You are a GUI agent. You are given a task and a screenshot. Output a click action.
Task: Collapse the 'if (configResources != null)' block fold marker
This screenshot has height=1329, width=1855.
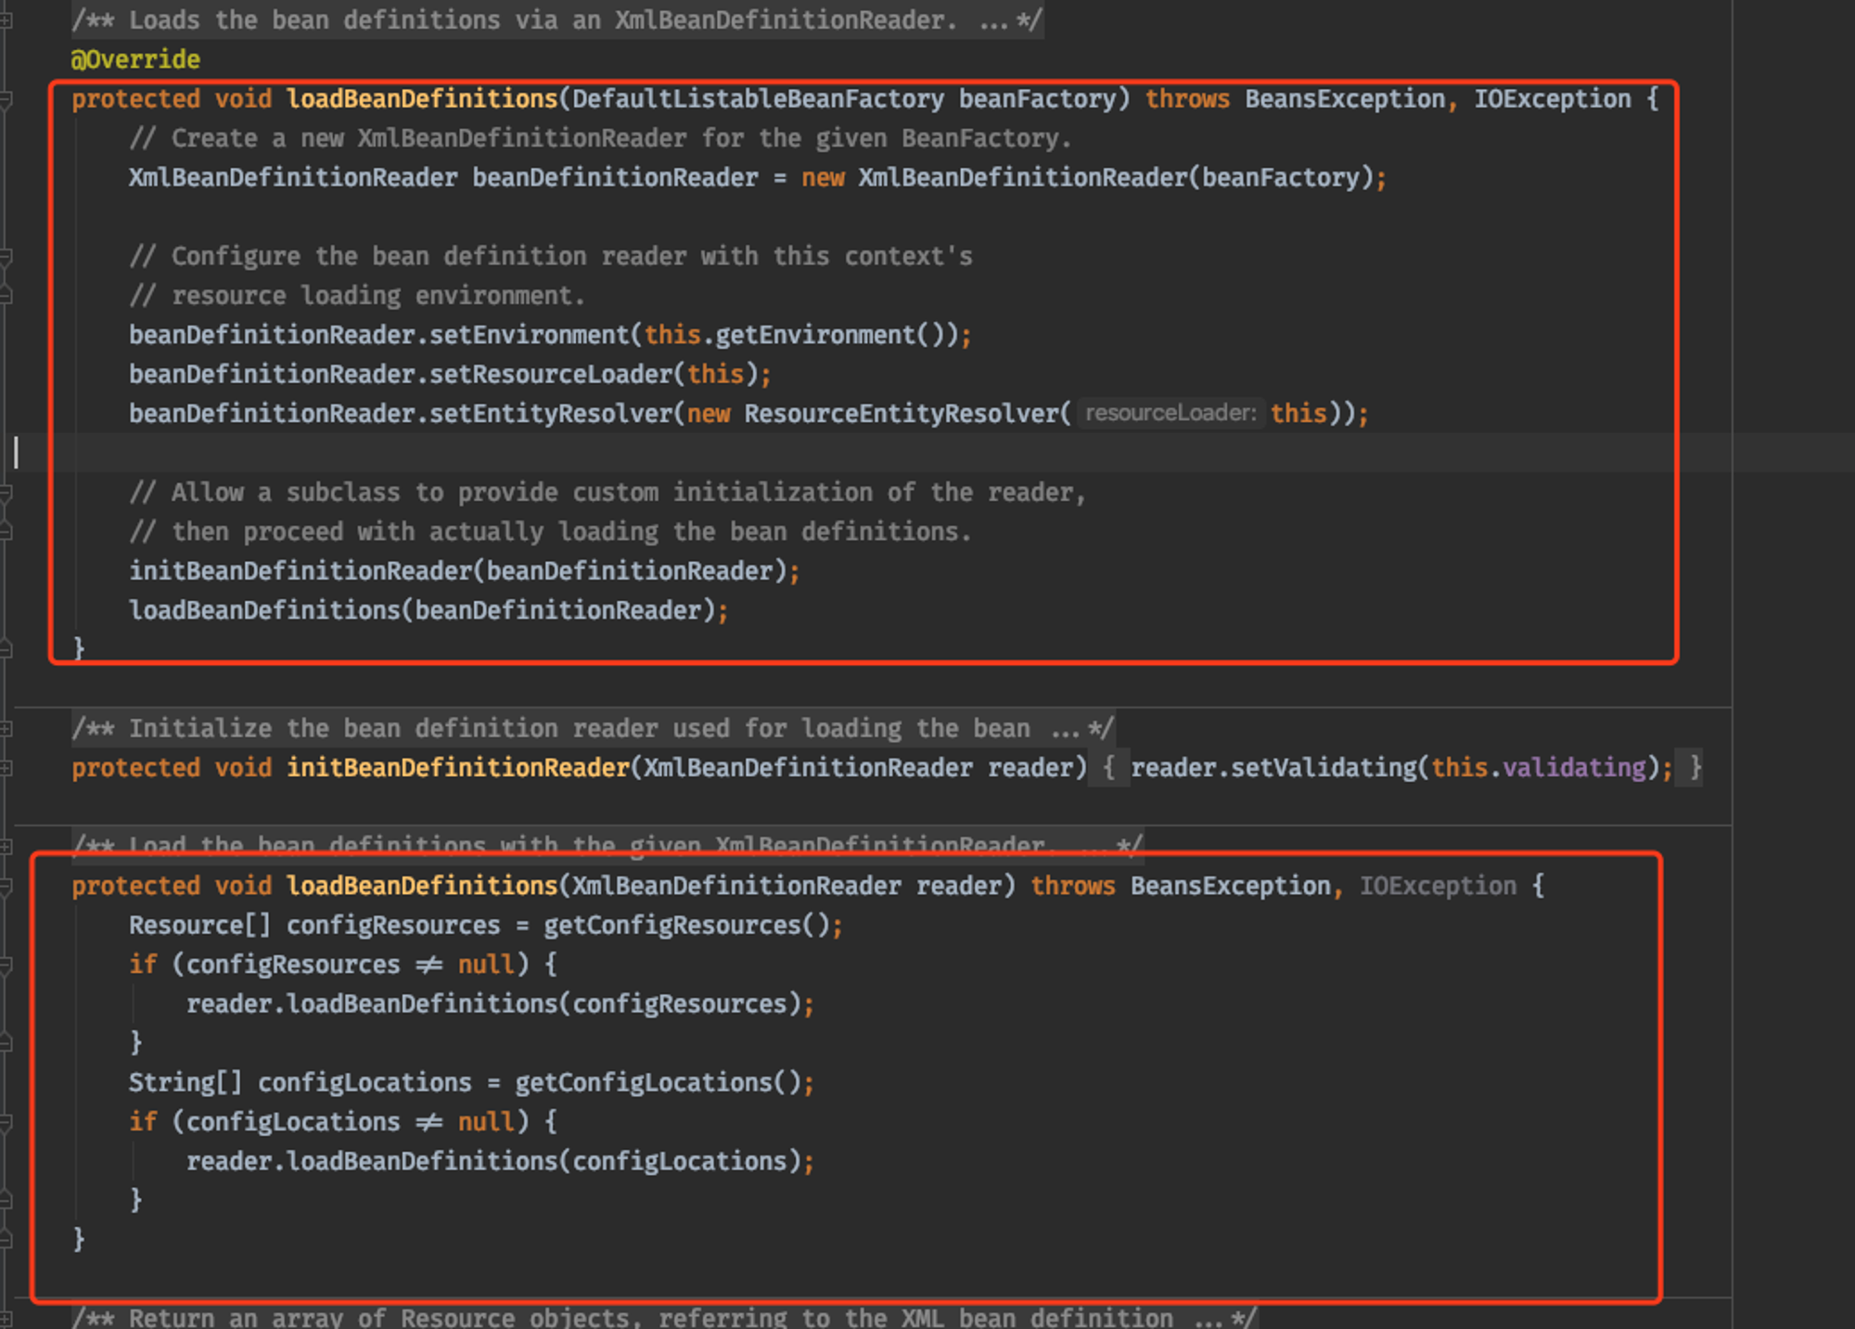(x=5, y=965)
